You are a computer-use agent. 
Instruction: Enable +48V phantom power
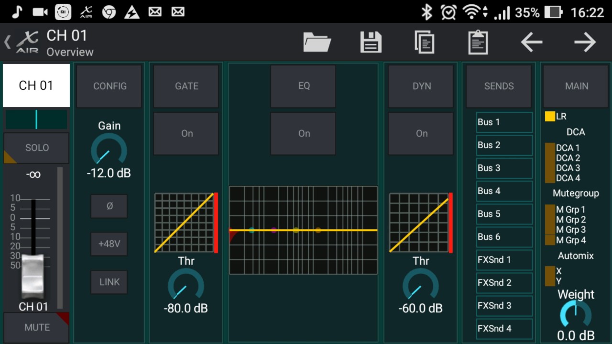coord(109,244)
